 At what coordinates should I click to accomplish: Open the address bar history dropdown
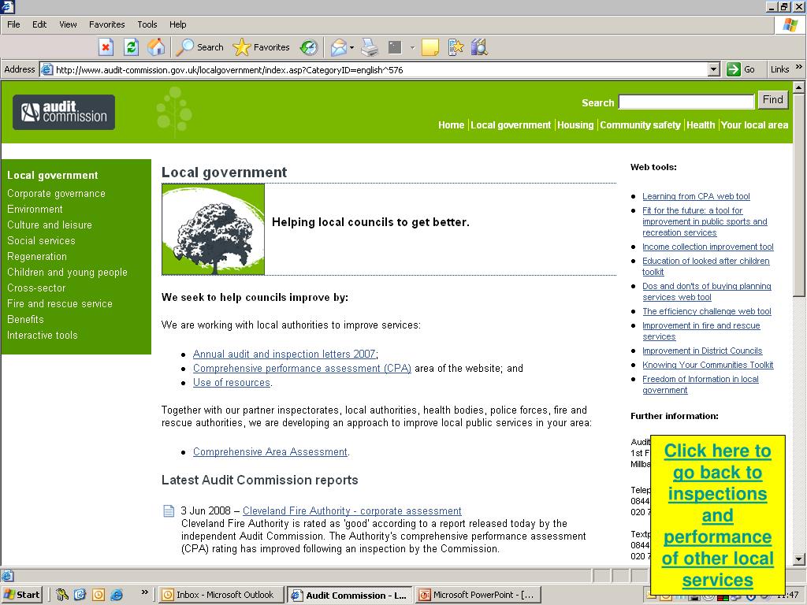click(713, 69)
